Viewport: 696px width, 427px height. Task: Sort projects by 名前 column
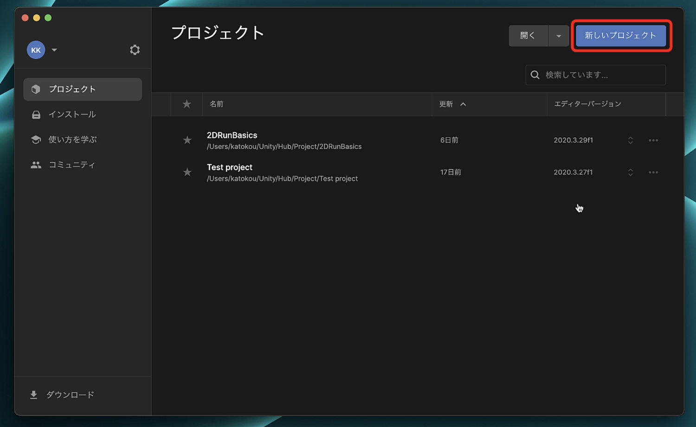coord(217,104)
